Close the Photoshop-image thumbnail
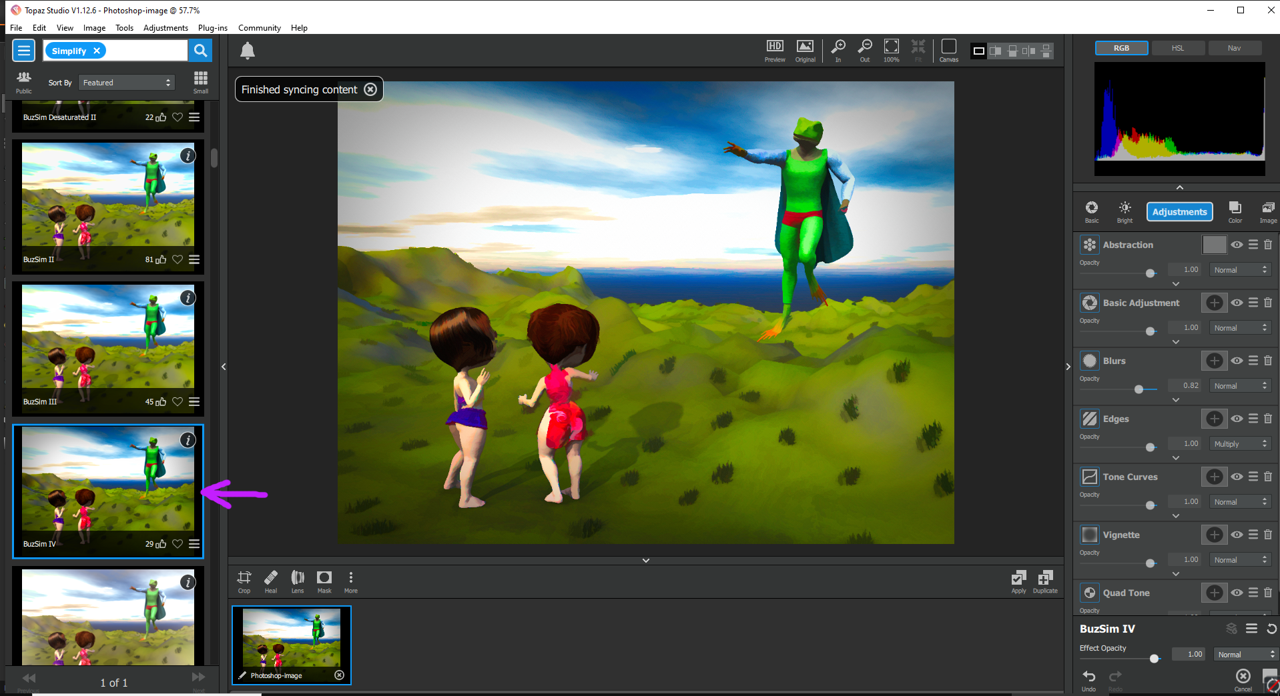The height and width of the screenshot is (696, 1280). [339, 675]
